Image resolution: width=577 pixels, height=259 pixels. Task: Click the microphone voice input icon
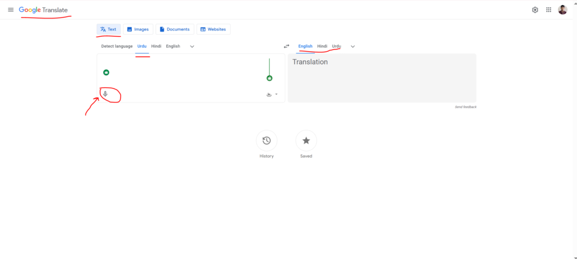pos(105,94)
